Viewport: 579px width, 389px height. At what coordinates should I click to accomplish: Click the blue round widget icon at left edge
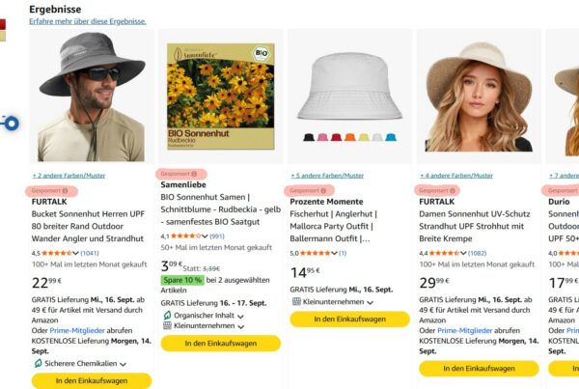point(10,123)
